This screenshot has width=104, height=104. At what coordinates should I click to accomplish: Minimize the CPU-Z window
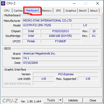tap(74, 3)
